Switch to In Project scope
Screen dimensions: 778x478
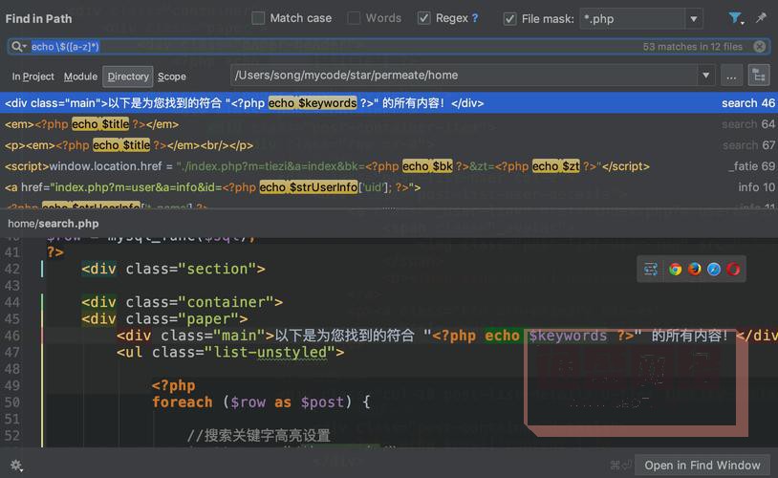(32, 76)
